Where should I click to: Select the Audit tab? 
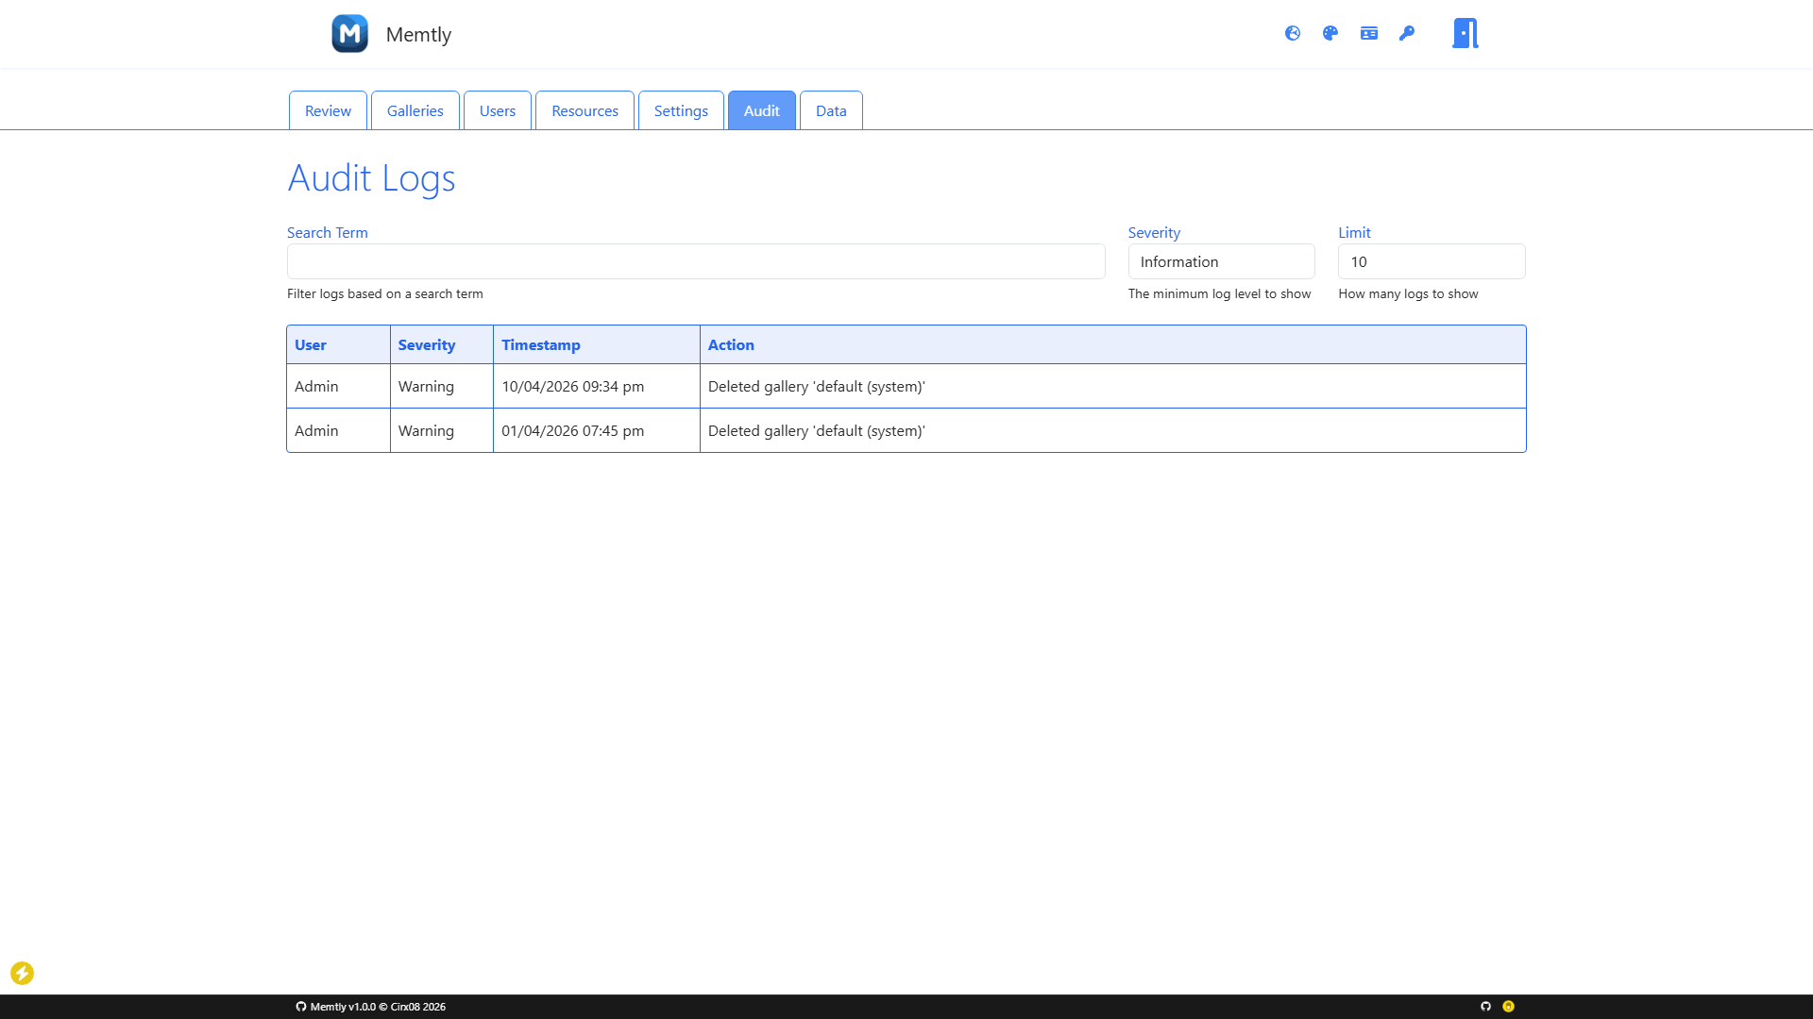(762, 110)
